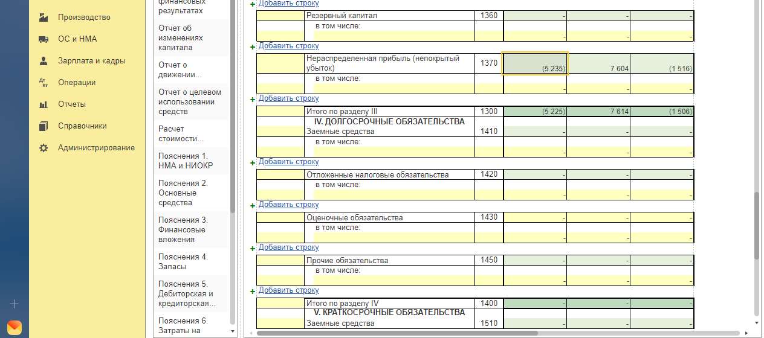This screenshot has height=338, width=764.
Task: Open the Производство menu section
Action: pyautogui.click(x=84, y=18)
